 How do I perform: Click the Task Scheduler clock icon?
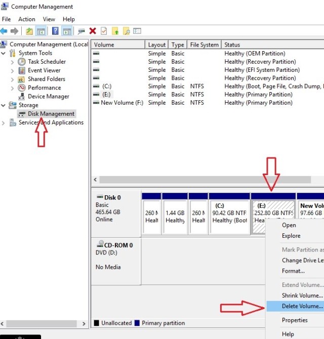22,62
